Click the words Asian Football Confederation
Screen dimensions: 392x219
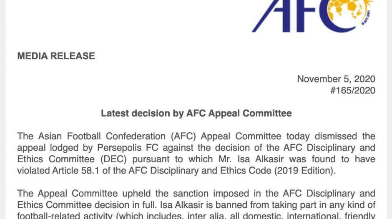pyautogui.click(x=102, y=136)
